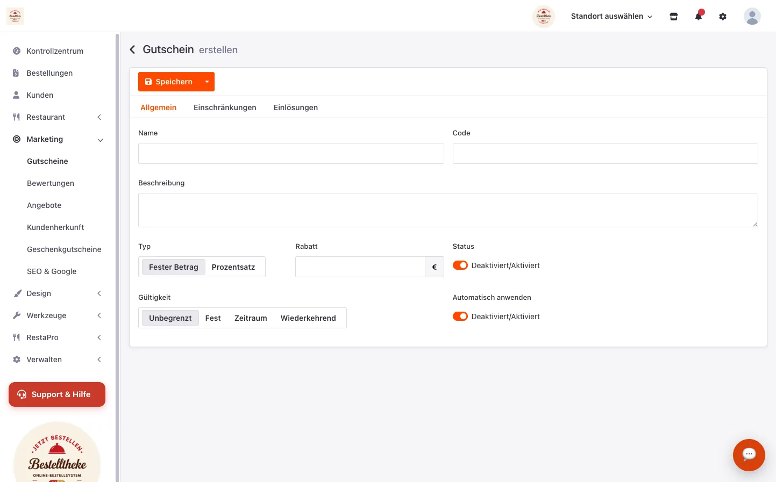Click into the Beschreibung text area
Viewport: 776px width, 482px height.
tap(448, 210)
